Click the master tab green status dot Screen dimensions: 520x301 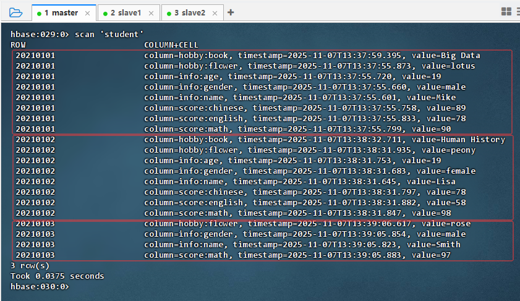[x=39, y=14]
